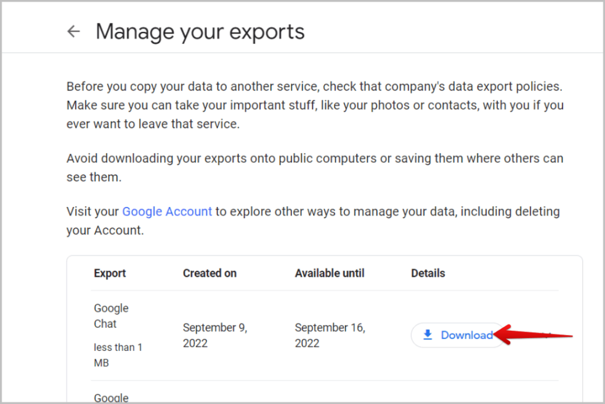Click the Details column header
This screenshot has height=404, width=605.
(428, 273)
